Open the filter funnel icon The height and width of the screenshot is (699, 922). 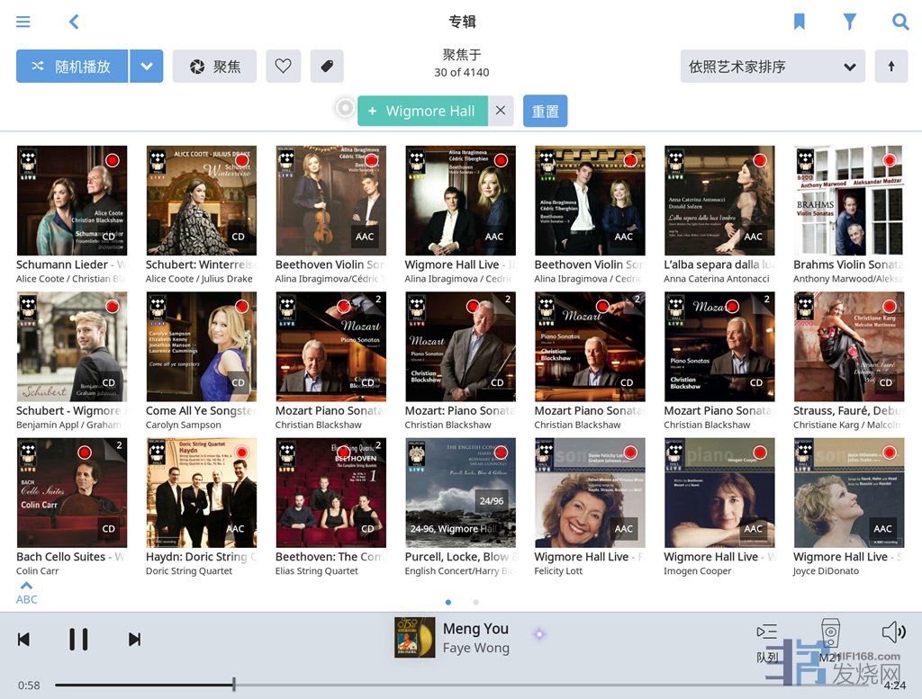click(x=849, y=22)
